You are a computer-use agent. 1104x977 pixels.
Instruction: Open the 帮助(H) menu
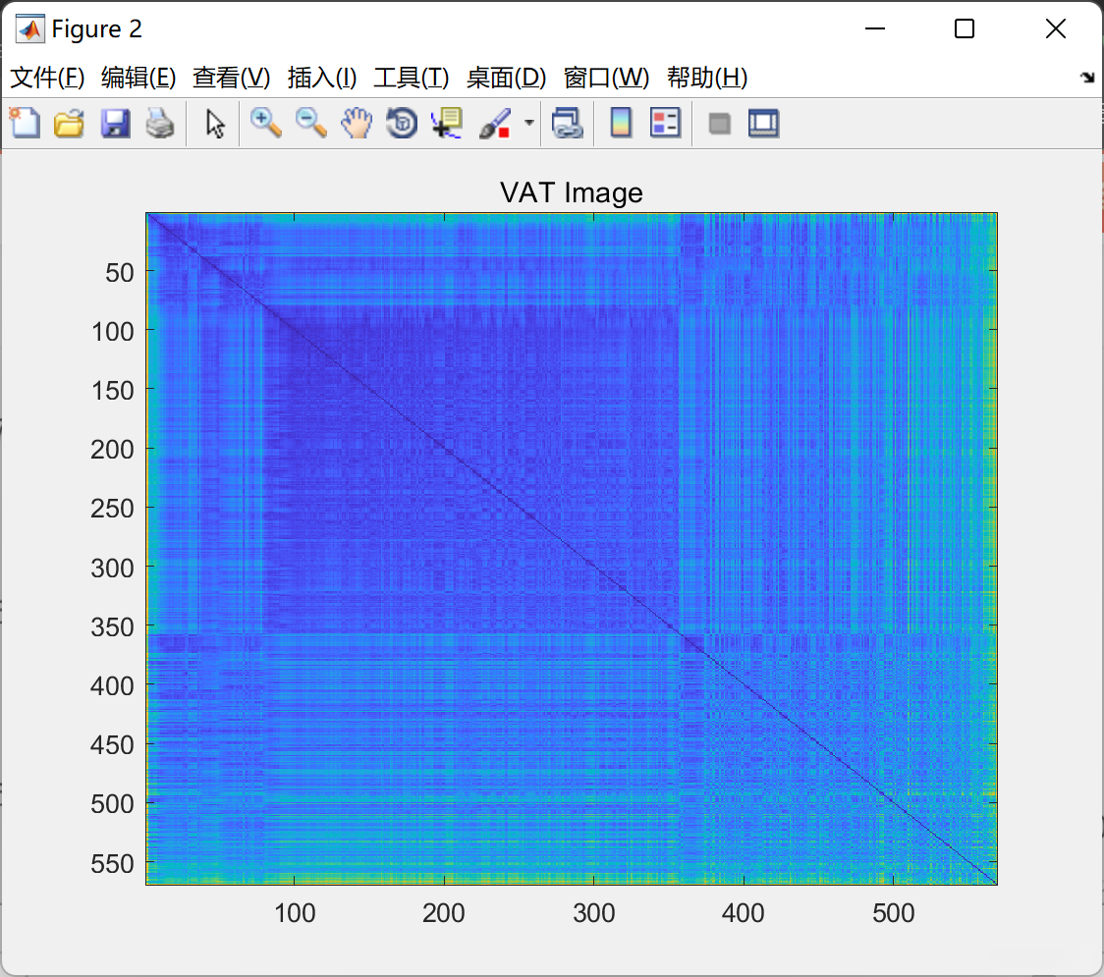point(707,78)
